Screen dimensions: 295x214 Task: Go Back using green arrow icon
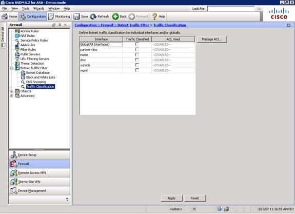coord(115,16)
